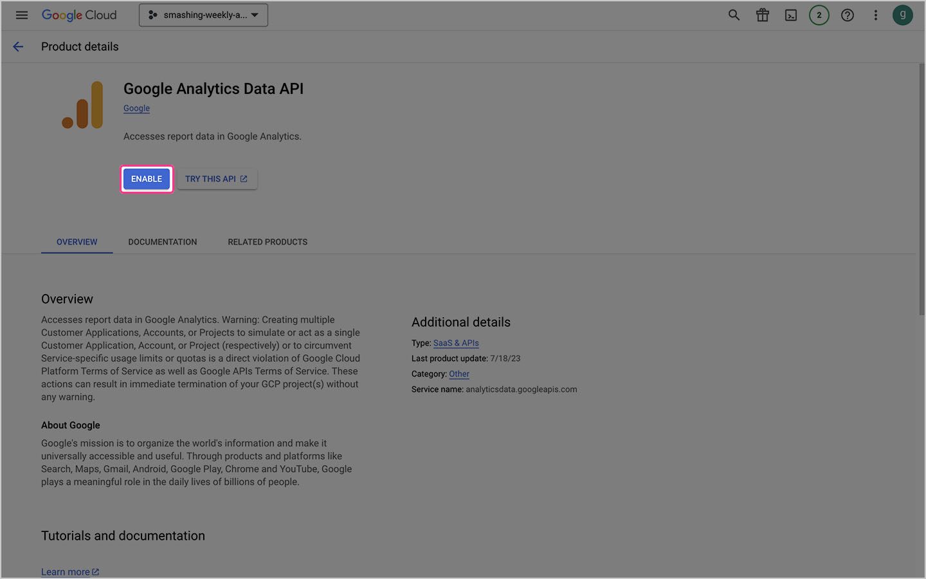Open notifications showing 2 pending items

[819, 15]
